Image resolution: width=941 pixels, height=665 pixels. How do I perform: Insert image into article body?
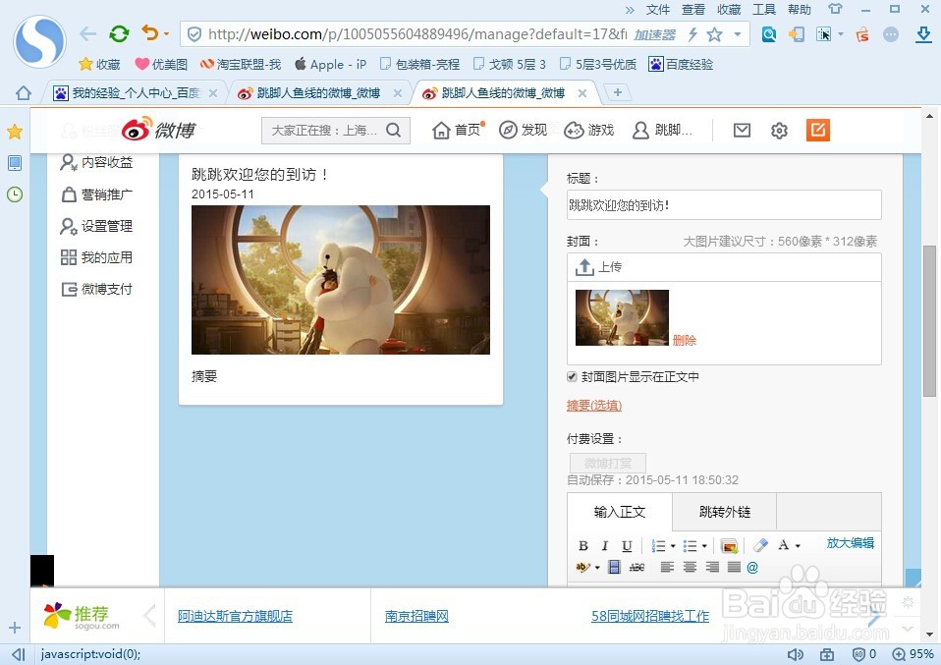(x=729, y=545)
